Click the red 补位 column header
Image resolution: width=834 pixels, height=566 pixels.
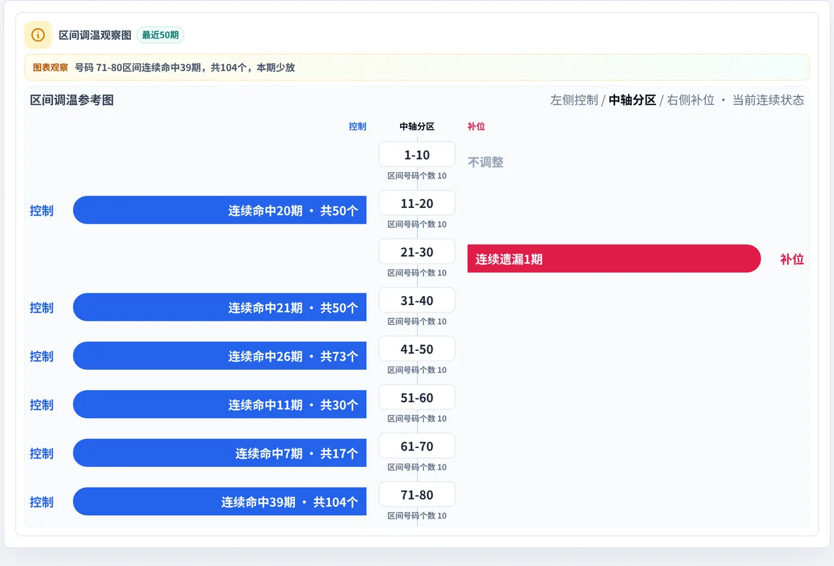pos(476,127)
